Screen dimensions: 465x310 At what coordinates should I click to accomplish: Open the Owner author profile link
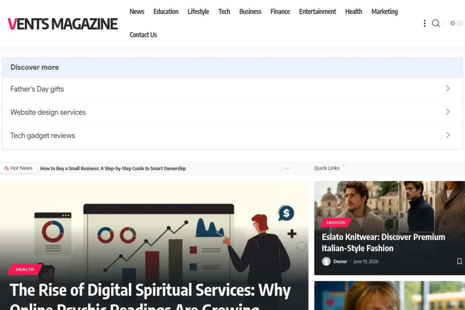coord(340,261)
